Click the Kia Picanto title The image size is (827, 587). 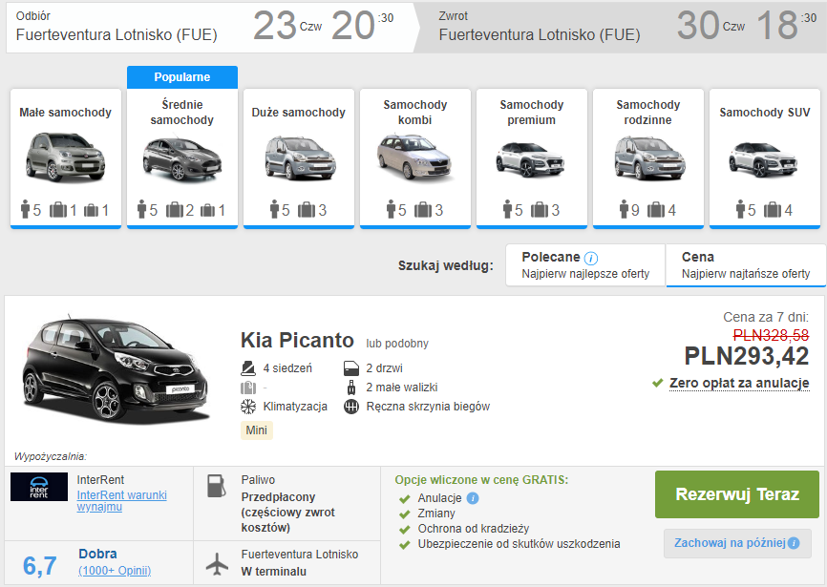[x=297, y=341]
